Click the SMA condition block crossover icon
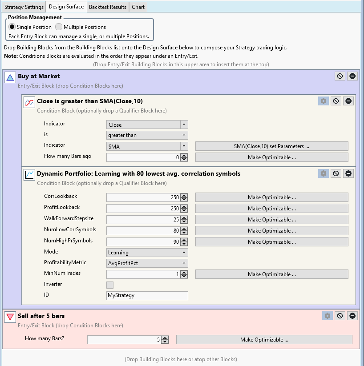Viewport: 364px width, 366px height. (29, 102)
